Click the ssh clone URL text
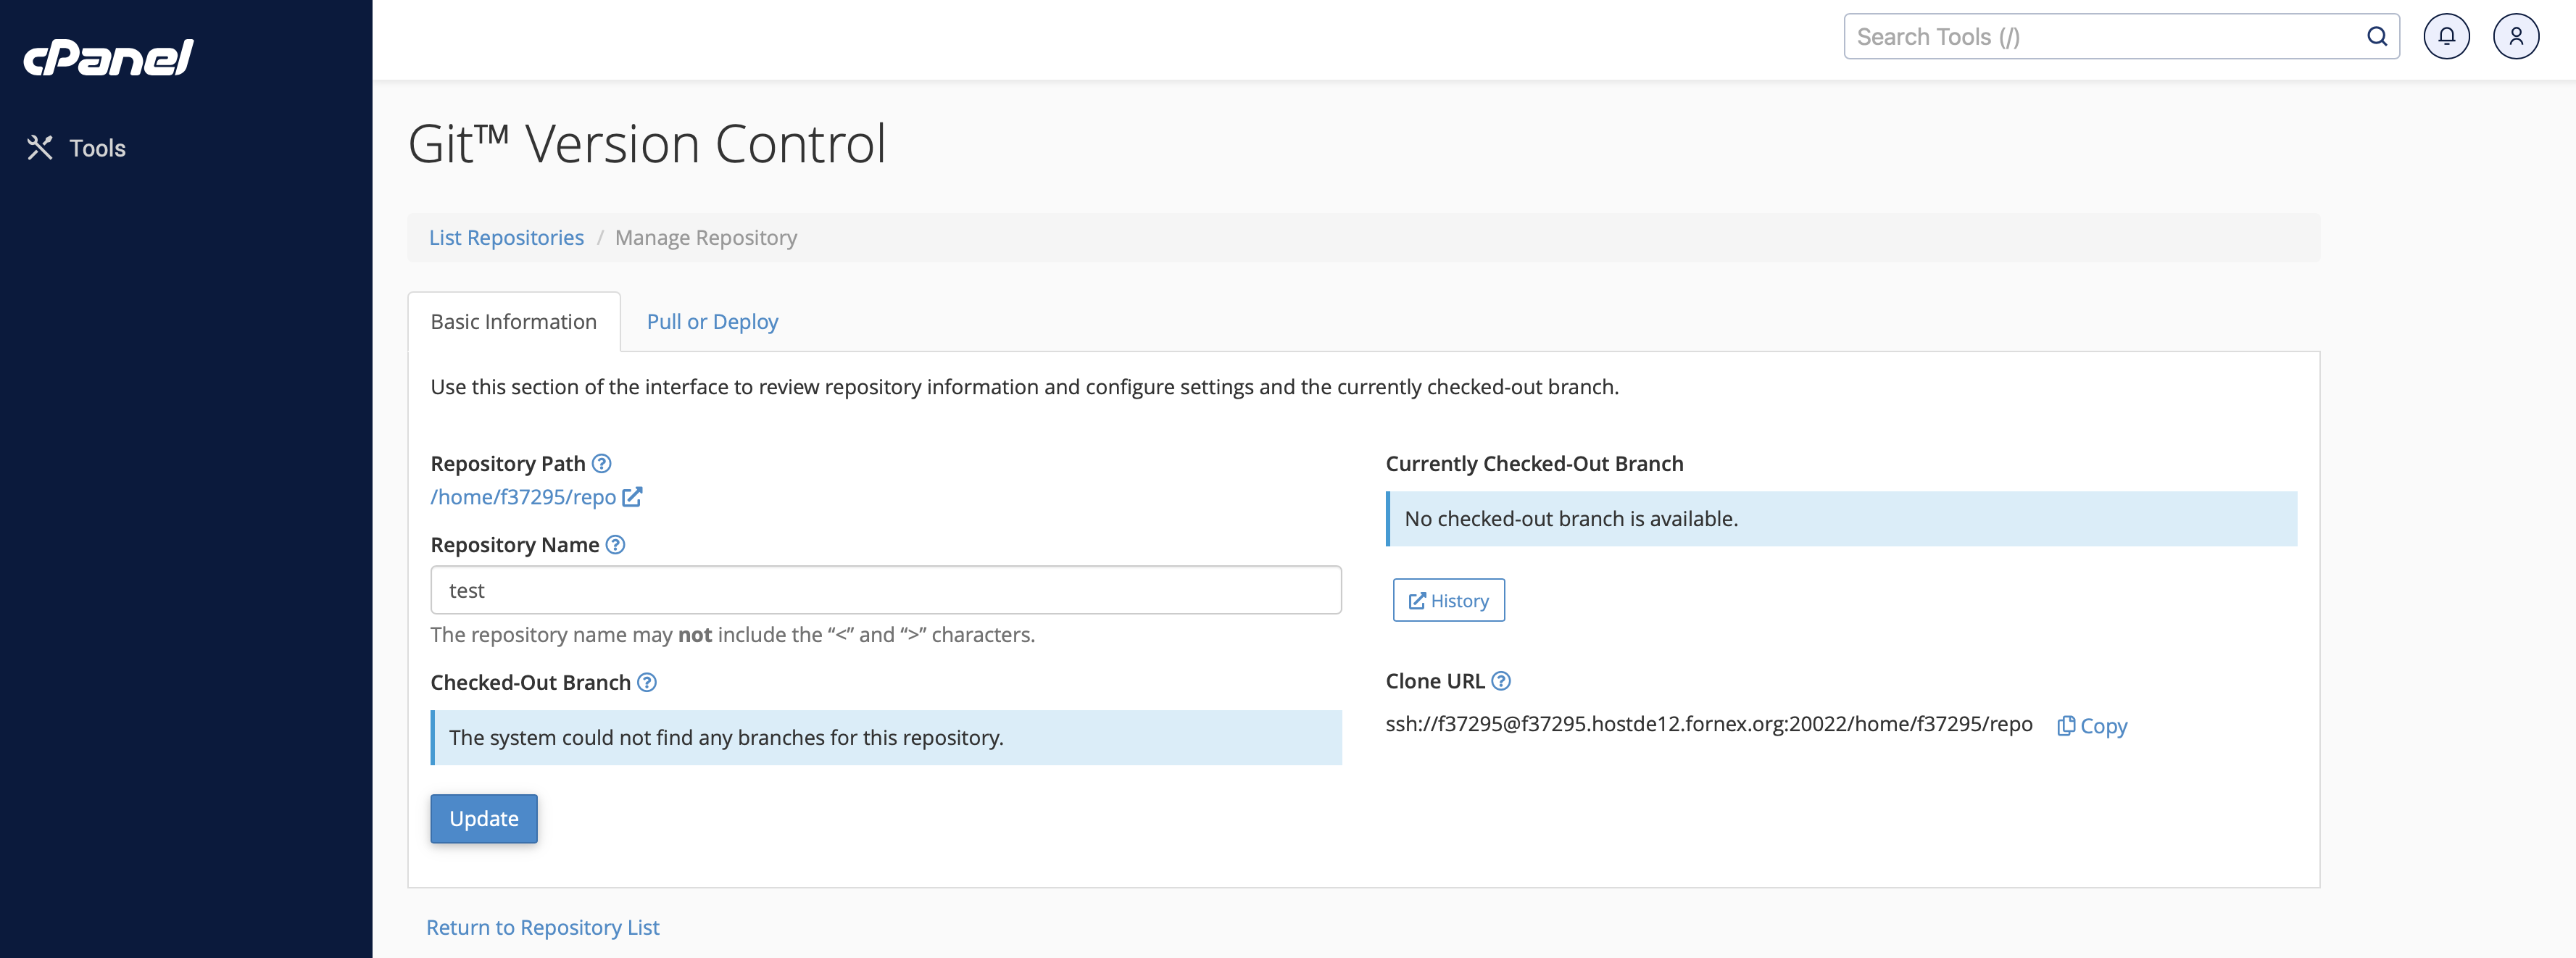 1709,724
